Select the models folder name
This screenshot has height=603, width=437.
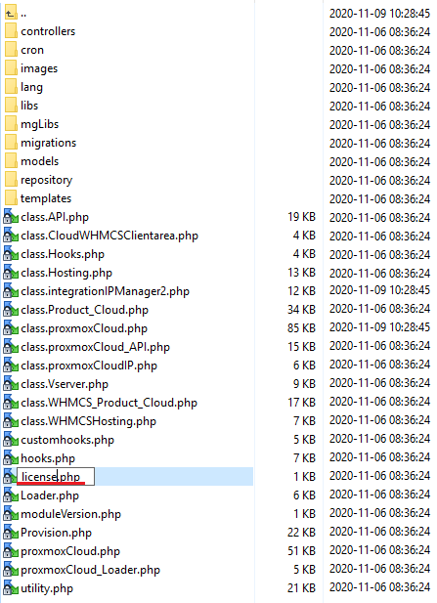[x=40, y=161]
